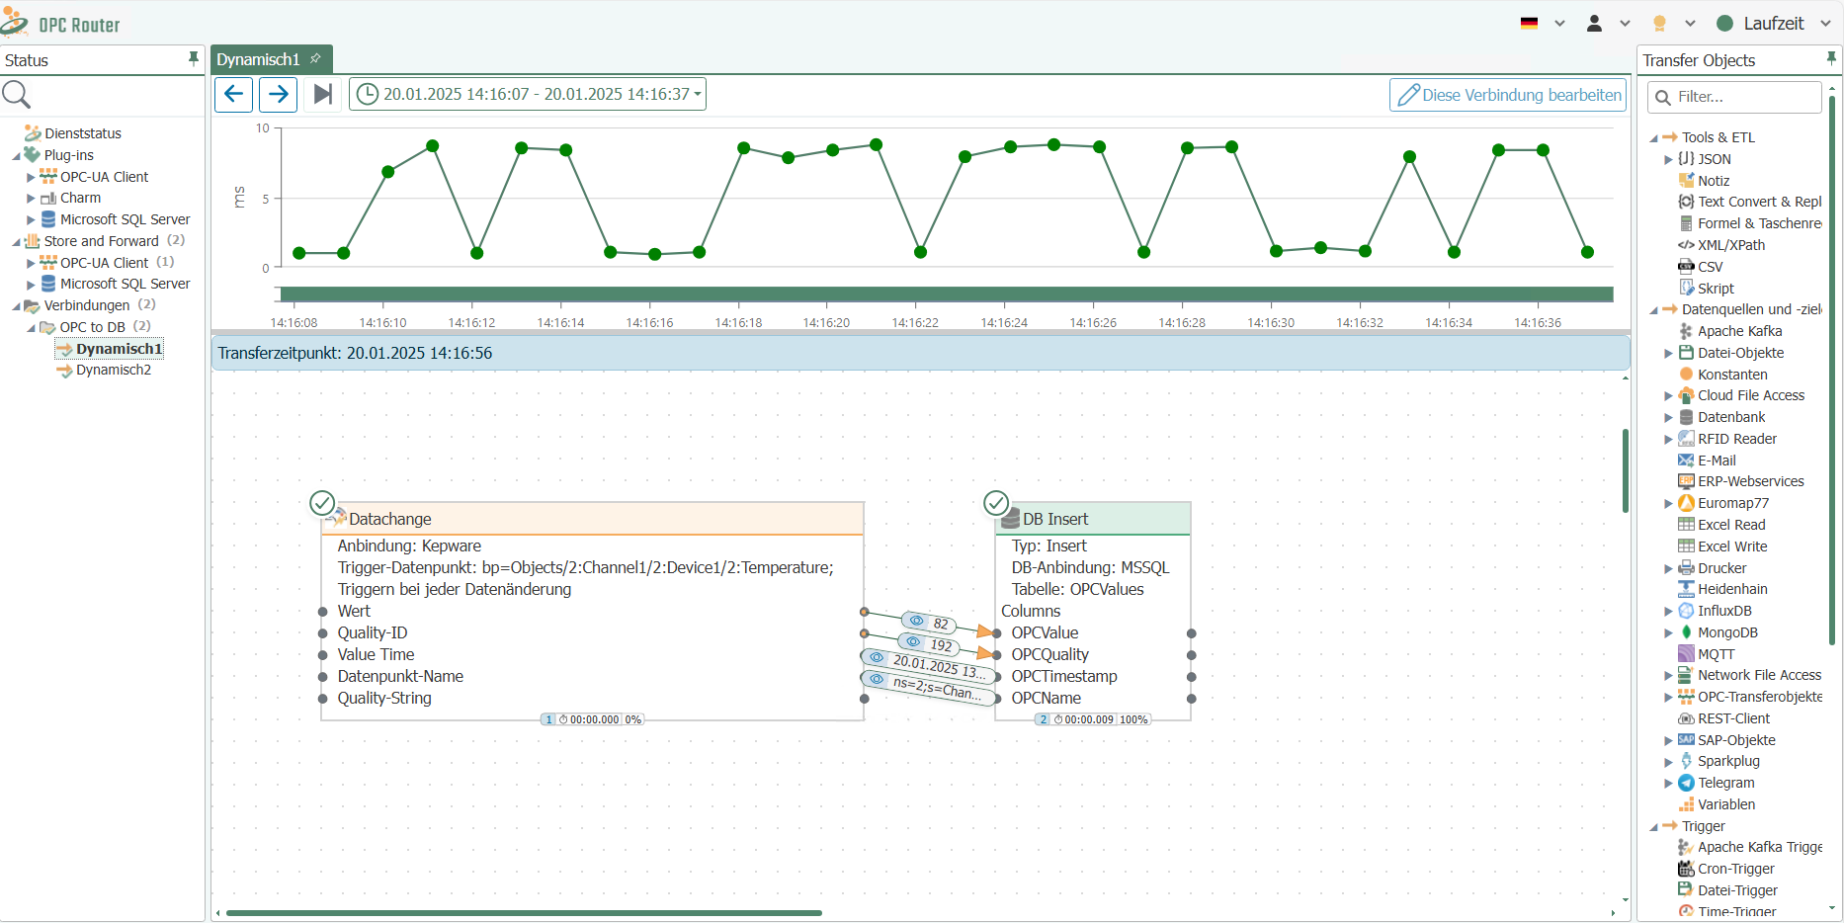The height and width of the screenshot is (923, 1844).
Task: Click the search magnifier in Status panel
Action: (x=17, y=95)
